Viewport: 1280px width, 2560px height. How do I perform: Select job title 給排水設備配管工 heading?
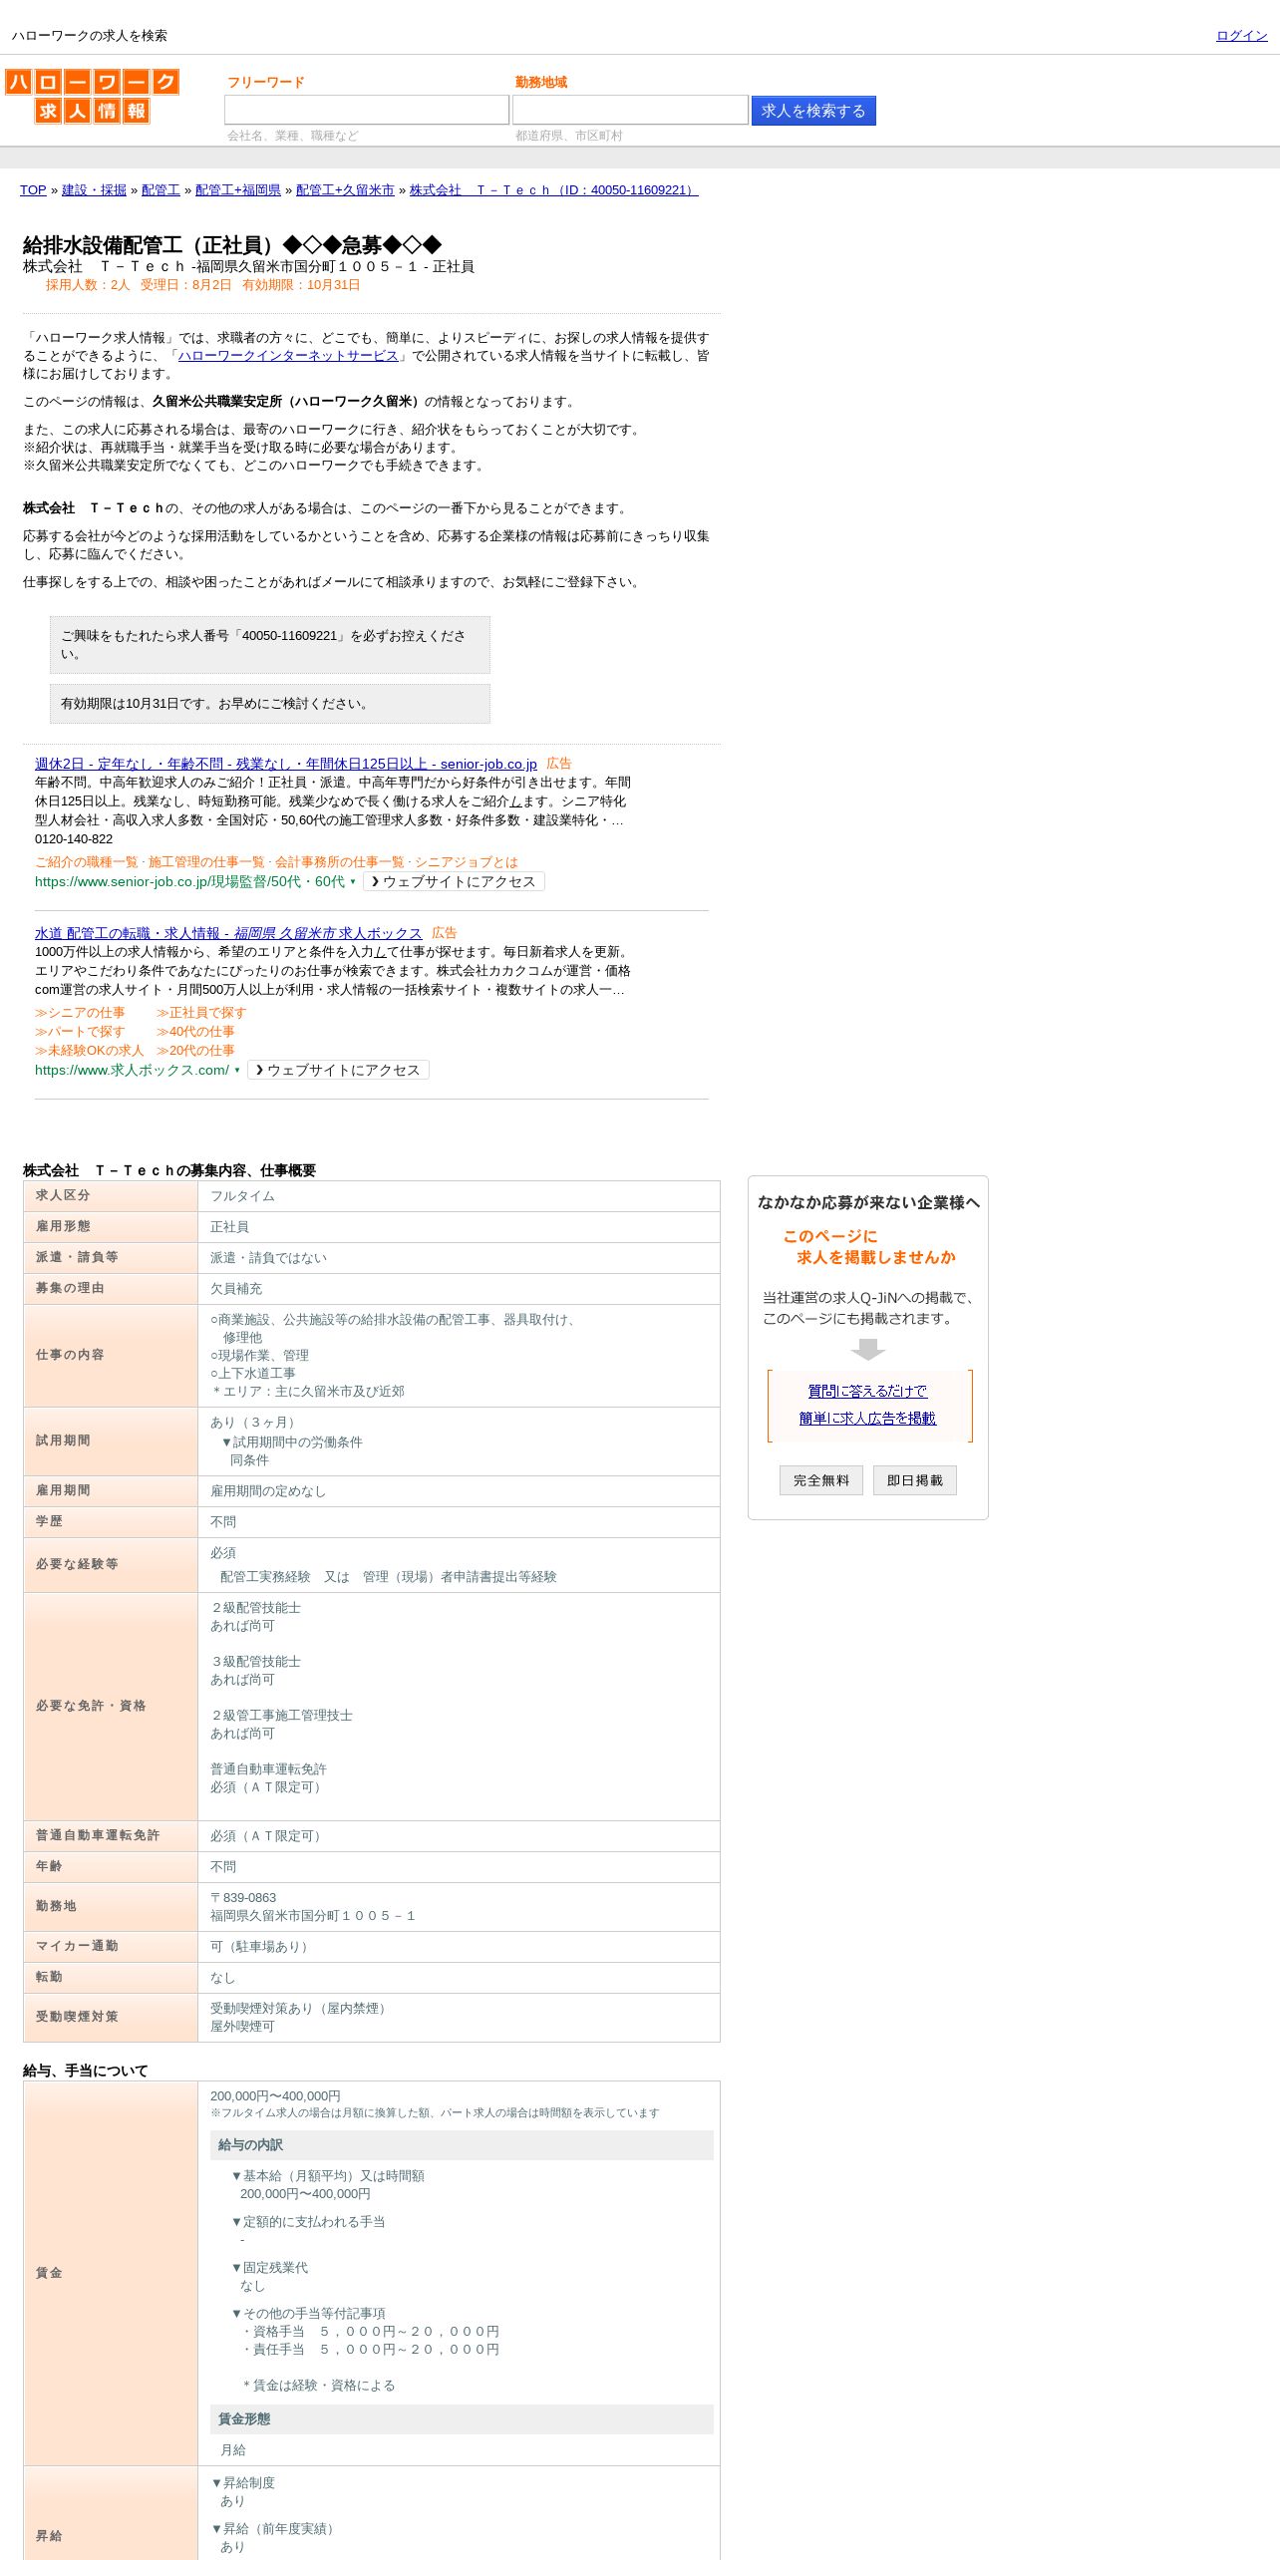(x=232, y=245)
